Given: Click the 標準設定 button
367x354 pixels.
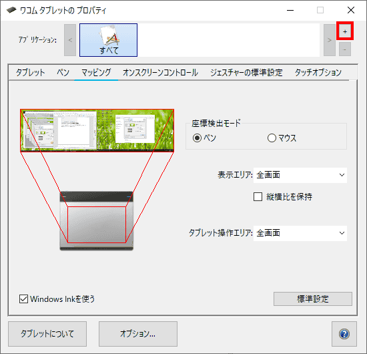Looking at the screenshot, I should click(x=313, y=299).
